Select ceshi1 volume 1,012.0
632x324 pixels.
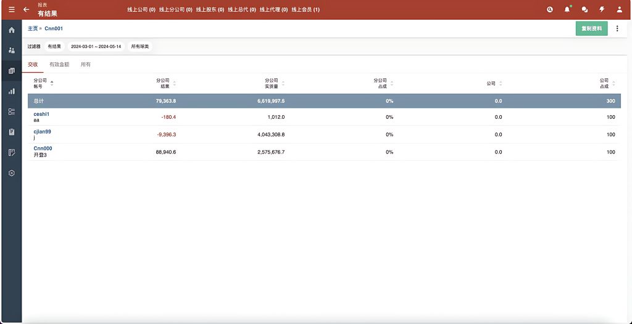pos(276,117)
